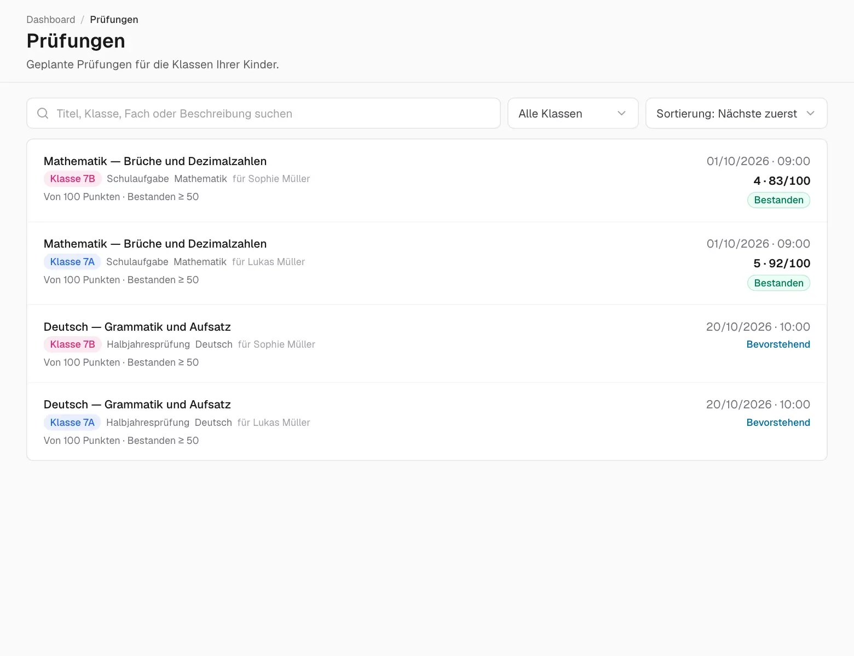The width and height of the screenshot is (854, 656).
Task: Open Deutsch exam for Lukas Müller
Action: (x=426, y=421)
